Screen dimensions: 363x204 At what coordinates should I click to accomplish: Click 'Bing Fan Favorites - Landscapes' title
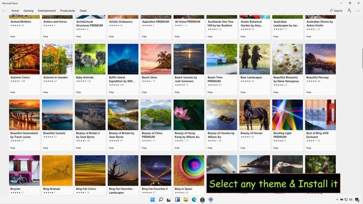121,191
